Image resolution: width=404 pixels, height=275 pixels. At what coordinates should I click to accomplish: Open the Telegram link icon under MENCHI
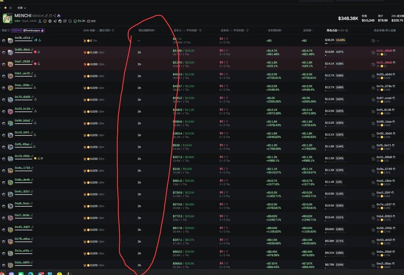pos(55,21)
